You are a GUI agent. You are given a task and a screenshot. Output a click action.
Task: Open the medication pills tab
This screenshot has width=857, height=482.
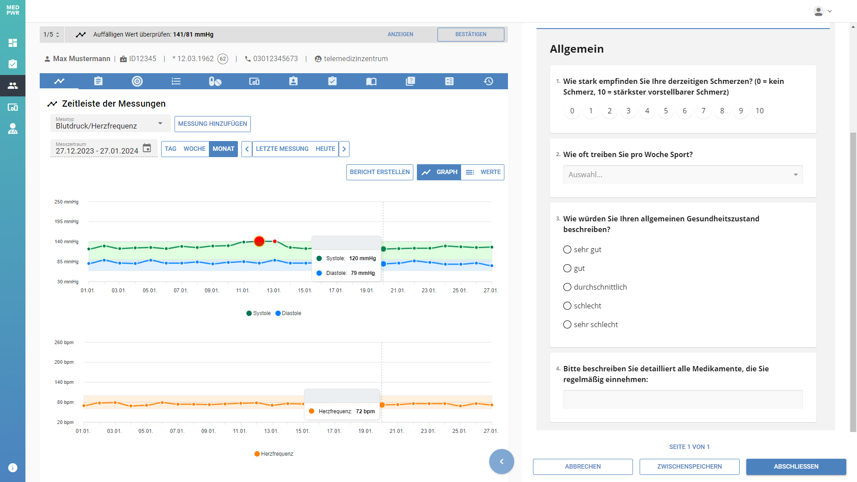[215, 81]
